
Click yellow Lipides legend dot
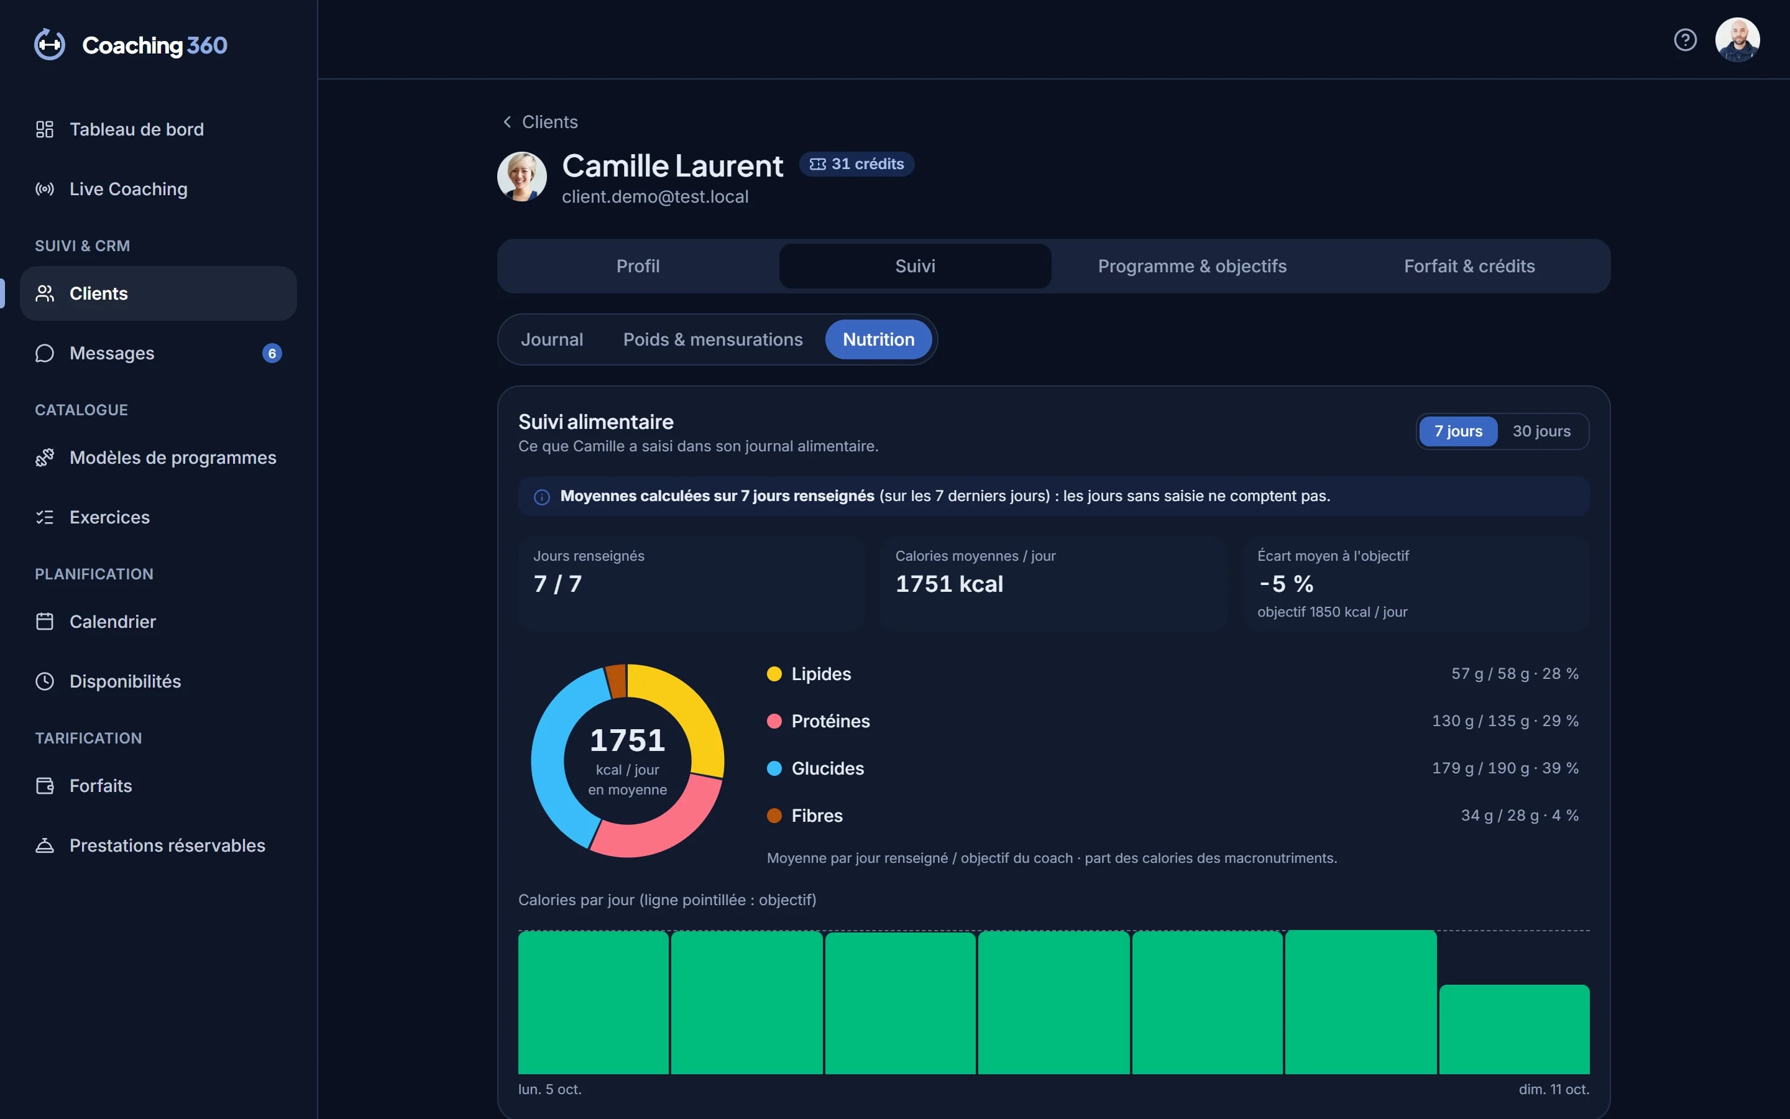(774, 675)
